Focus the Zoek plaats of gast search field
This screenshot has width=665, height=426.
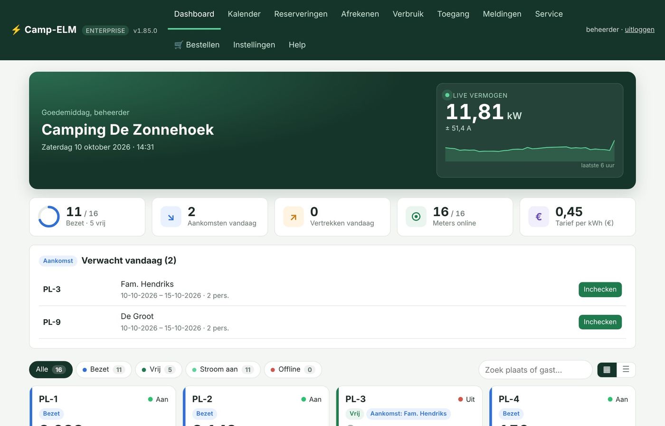click(535, 369)
